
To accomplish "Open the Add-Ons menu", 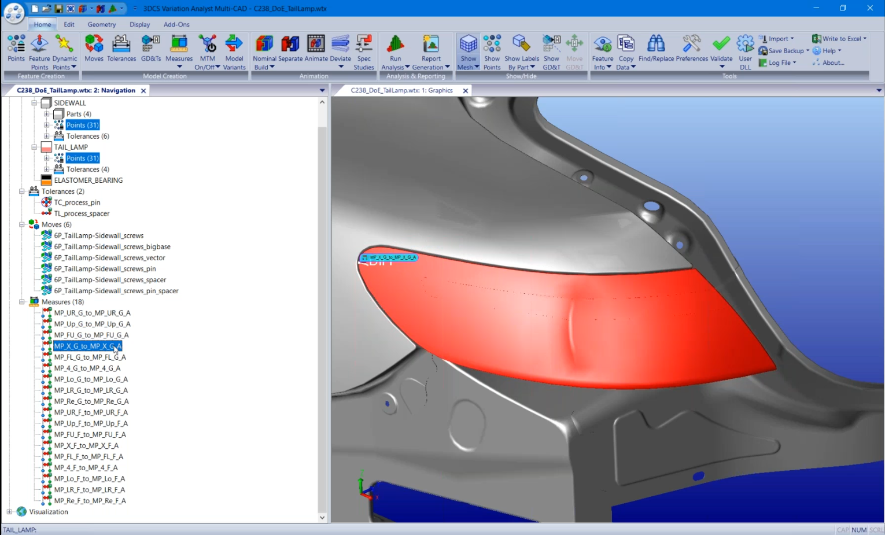I will tap(176, 24).
